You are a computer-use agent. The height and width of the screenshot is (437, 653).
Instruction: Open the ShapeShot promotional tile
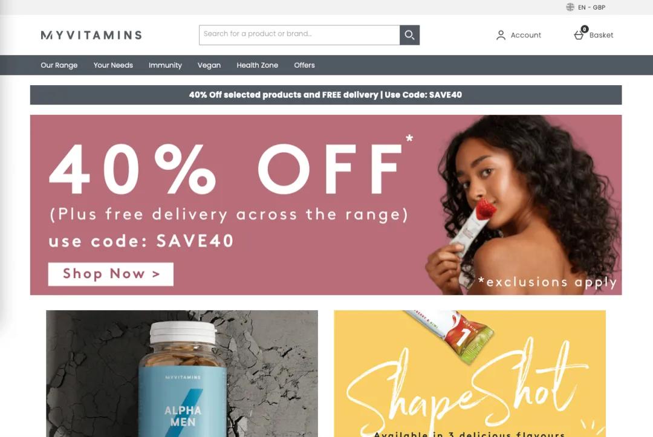470,374
